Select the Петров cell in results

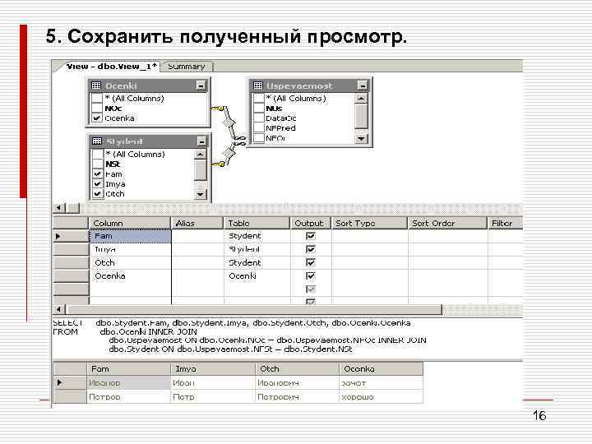click(x=129, y=397)
